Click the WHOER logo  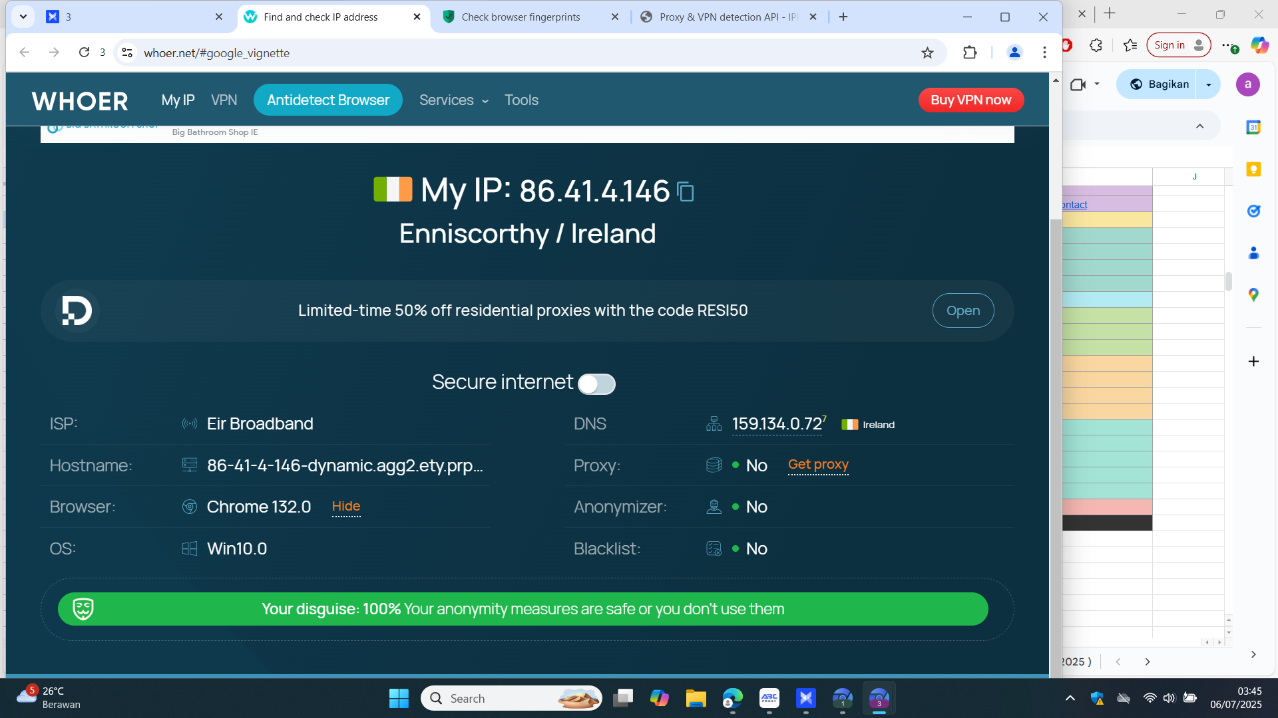pyautogui.click(x=80, y=101)
